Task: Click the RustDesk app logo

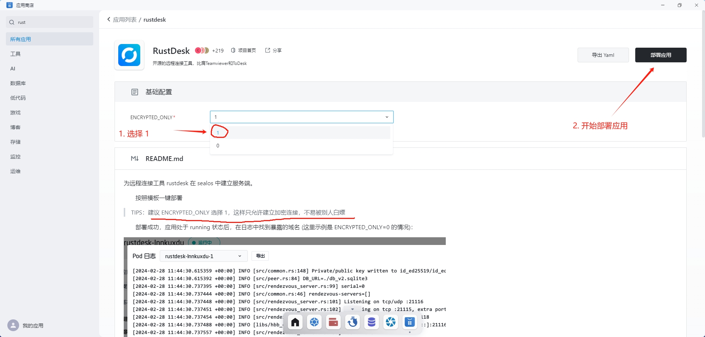Action: (x=129, y=55)
